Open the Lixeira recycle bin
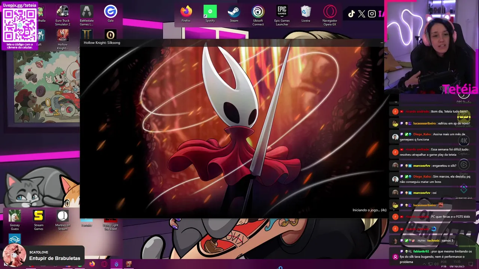This screenshot has height=269, width=479. click(306, 14)
